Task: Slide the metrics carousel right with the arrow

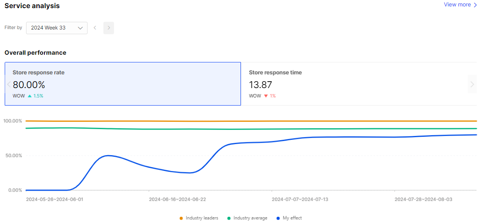Action: [x=472, y=84]
